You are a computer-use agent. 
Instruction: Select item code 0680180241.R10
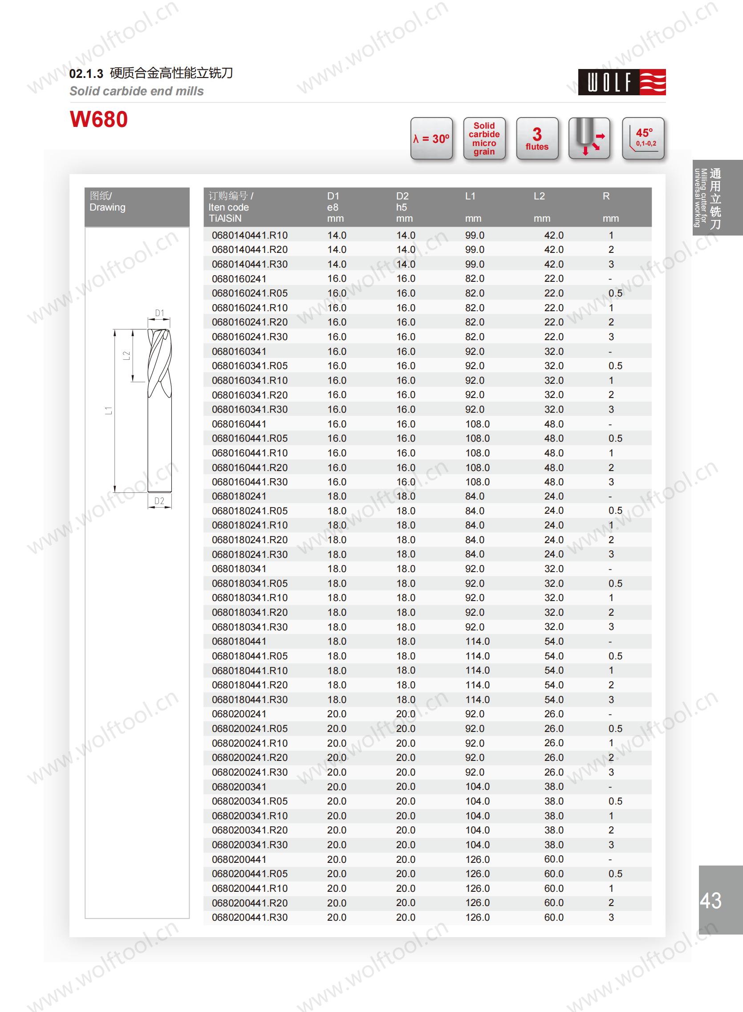click(250, 525)
